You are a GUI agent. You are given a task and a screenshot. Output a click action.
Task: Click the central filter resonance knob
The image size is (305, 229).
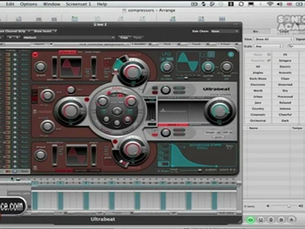(x=131, y=101)
